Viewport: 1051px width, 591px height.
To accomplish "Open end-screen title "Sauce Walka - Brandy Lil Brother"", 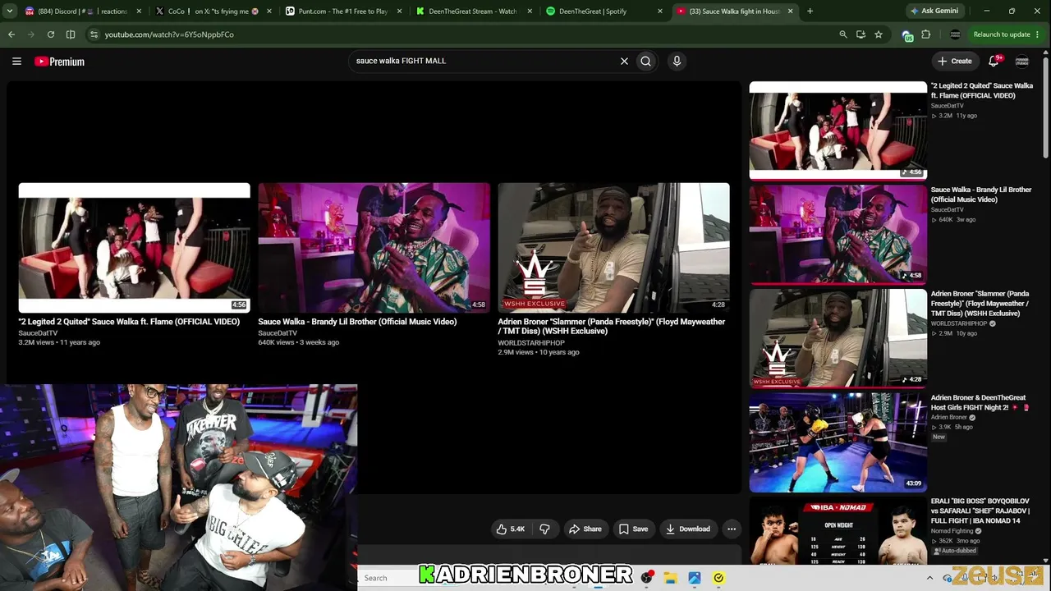I will click(x=357, y=322).
